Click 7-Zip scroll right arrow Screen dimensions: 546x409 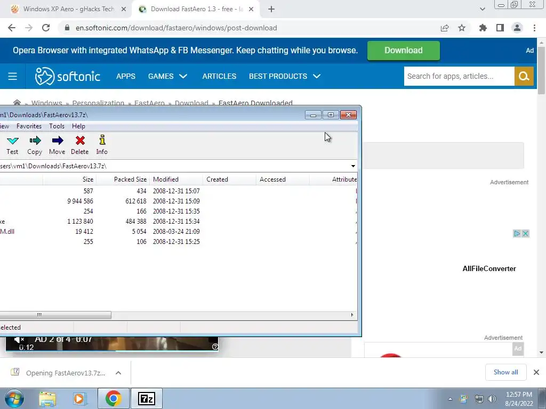(352, 315)
